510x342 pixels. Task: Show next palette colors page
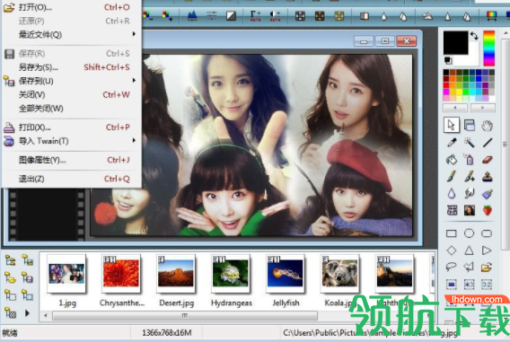coord(483,108)
